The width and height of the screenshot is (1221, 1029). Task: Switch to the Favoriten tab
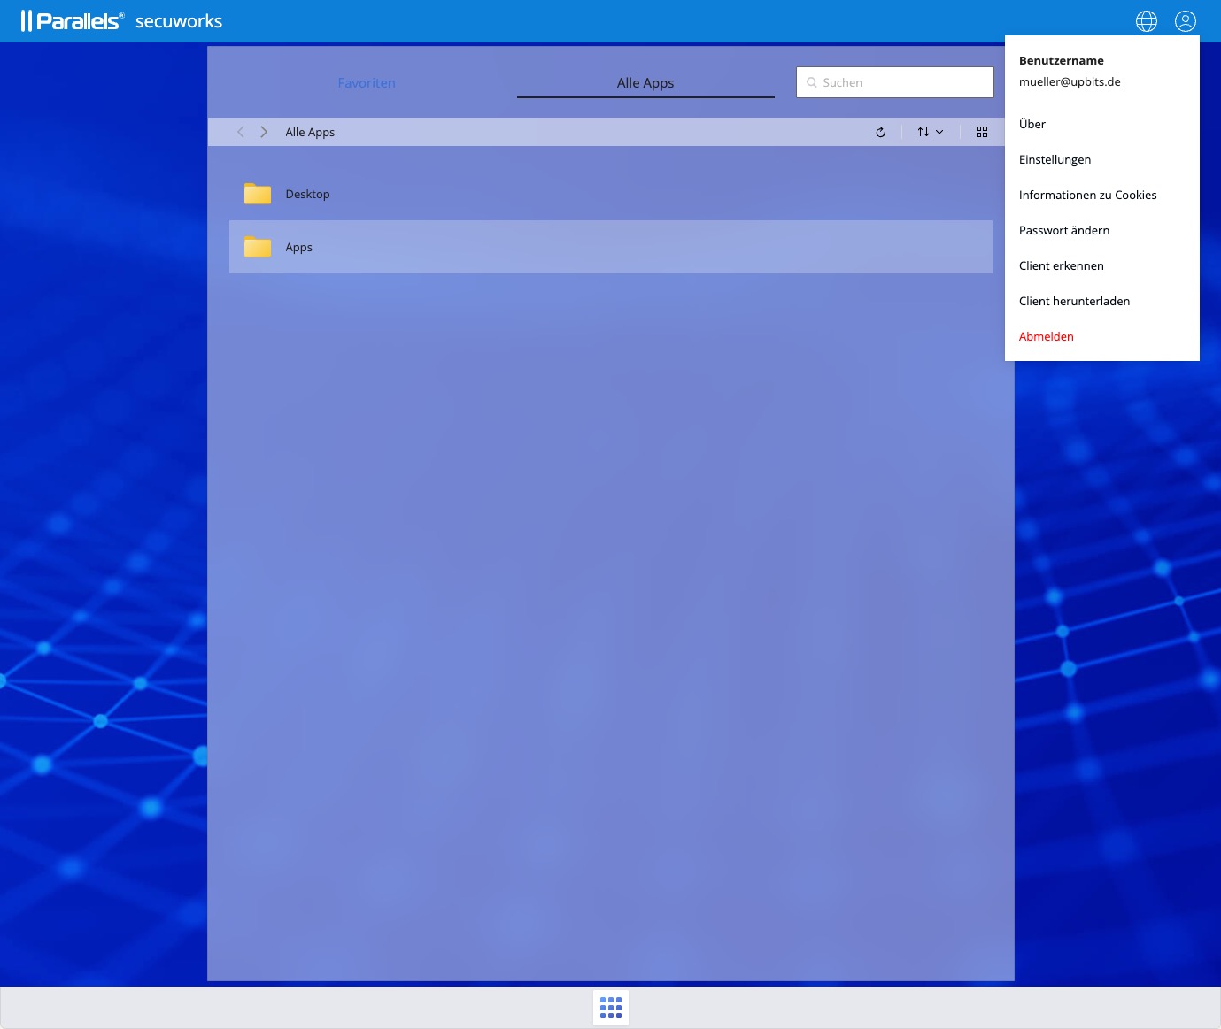tap(367, 83)
